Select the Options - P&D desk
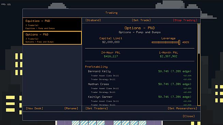 (52, 38)
